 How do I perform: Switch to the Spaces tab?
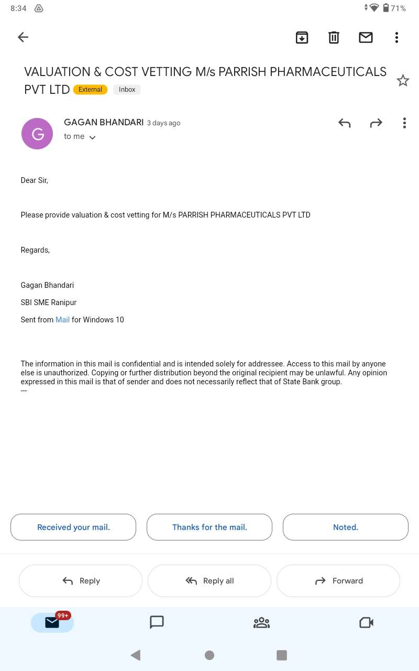coord(261,622)
